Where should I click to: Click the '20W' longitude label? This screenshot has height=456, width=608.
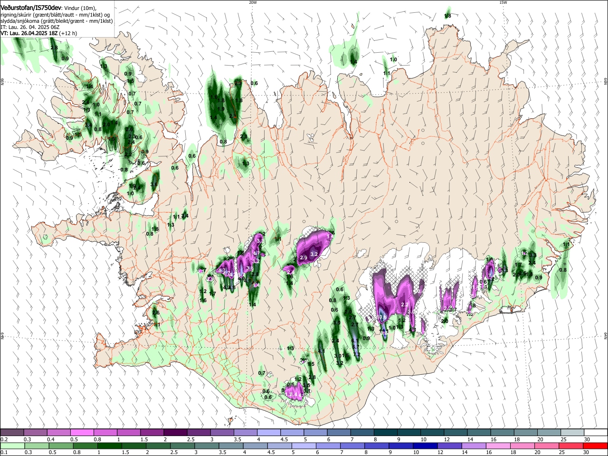click(x=253, y=2)
